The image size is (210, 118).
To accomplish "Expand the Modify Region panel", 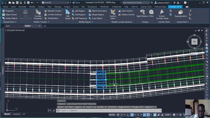I will coord(86,22).
